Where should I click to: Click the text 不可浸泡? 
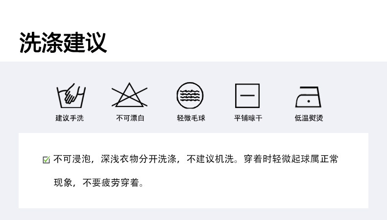click(72, 159)
